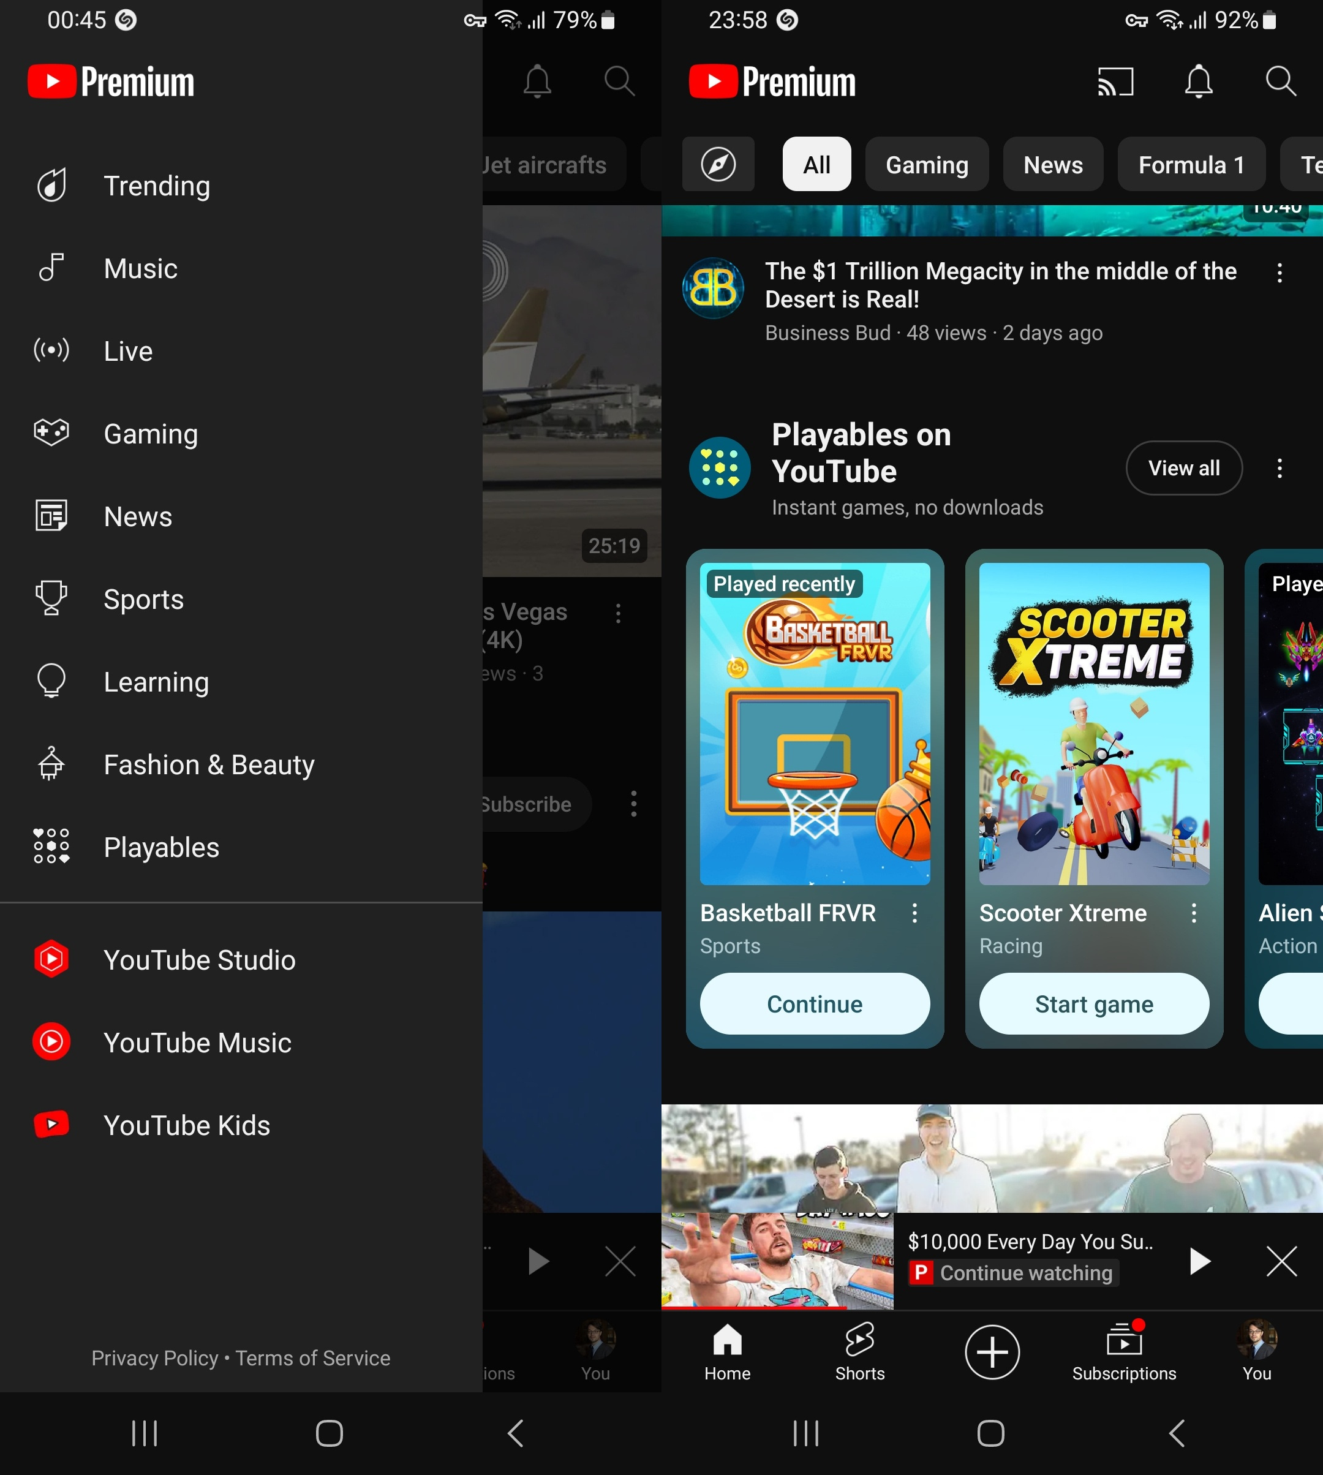Open options menu for Megacity video

(x=1280, y=273)
